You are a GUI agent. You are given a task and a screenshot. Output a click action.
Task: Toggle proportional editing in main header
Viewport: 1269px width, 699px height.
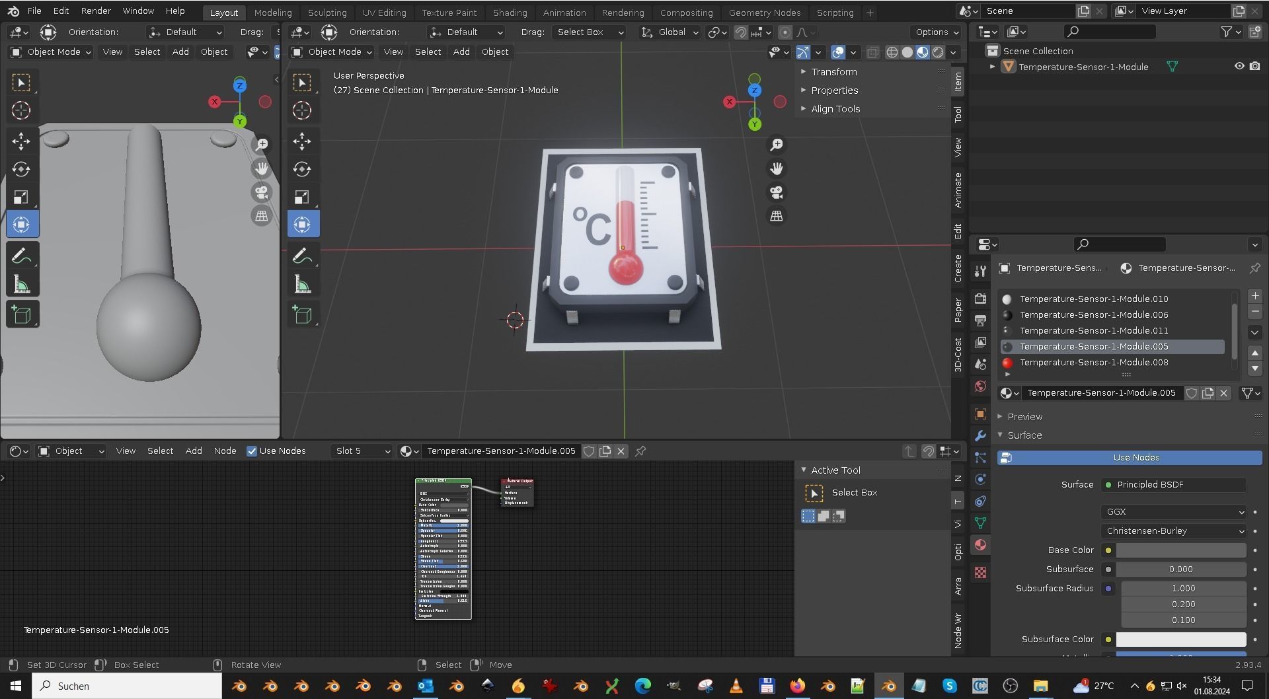pos(785,32)
